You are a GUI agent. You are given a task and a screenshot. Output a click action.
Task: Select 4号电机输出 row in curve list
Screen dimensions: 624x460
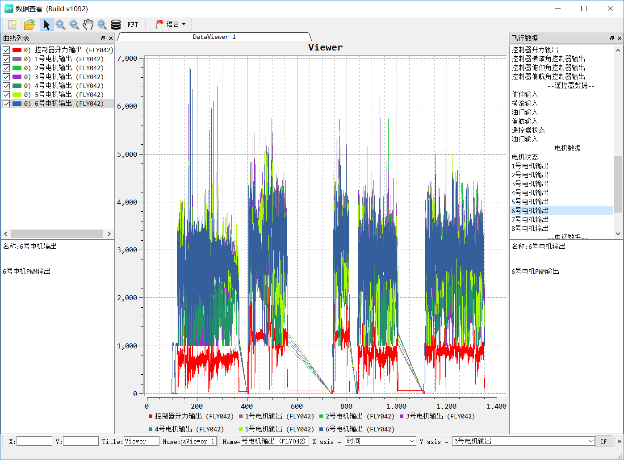pos(58,86)
